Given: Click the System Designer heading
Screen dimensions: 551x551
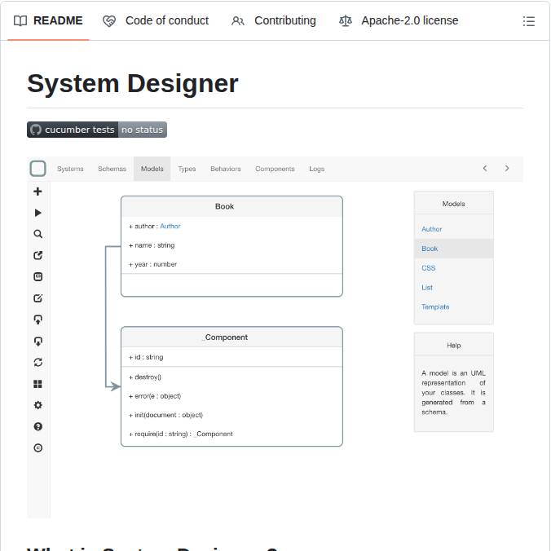Looking at the screenshot, I should 133,84.
